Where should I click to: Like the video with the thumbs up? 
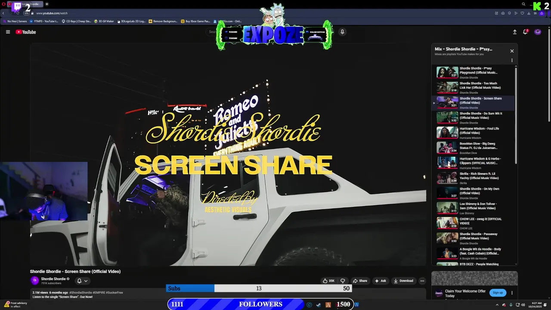coord(328,281)
